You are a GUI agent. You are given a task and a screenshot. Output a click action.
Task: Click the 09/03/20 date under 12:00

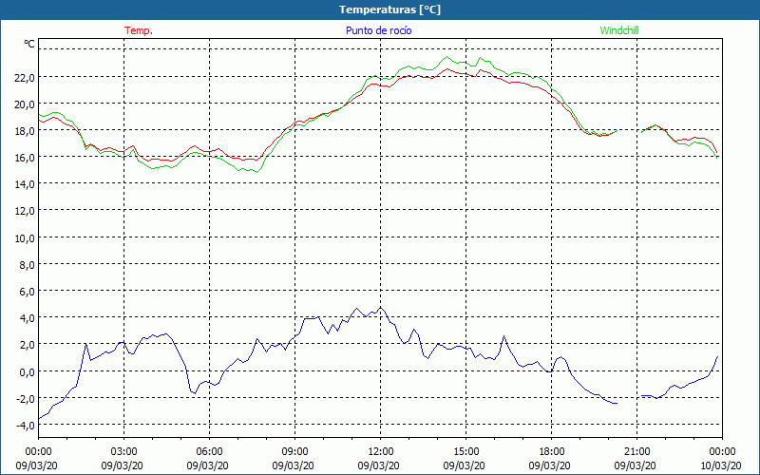pyautogui.click(x=379, y=465)
